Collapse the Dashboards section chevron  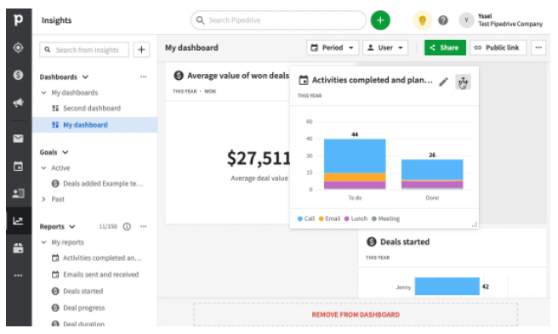(85, 76)
